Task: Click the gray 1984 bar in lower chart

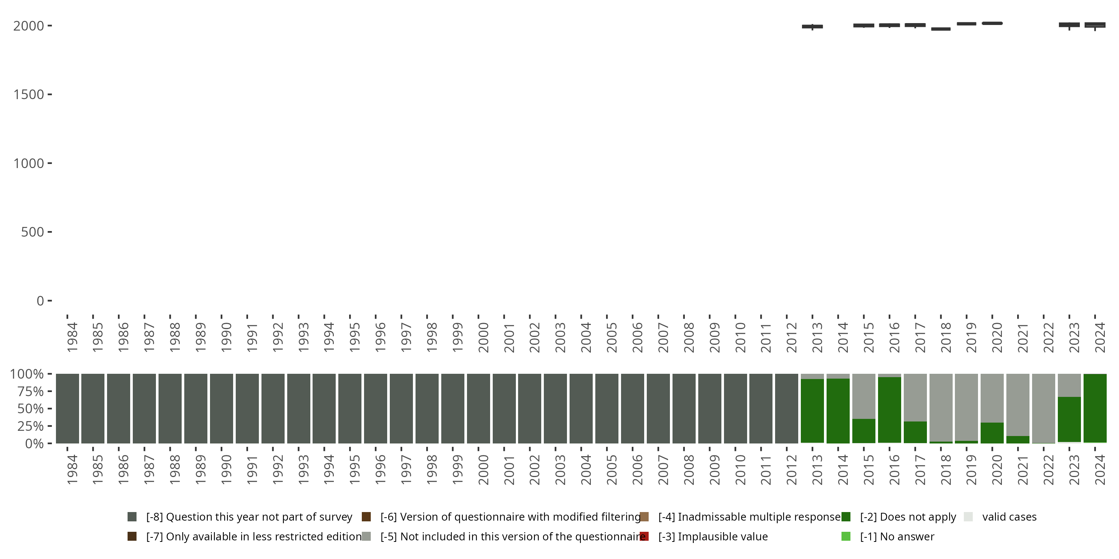Action: point(68,408)
